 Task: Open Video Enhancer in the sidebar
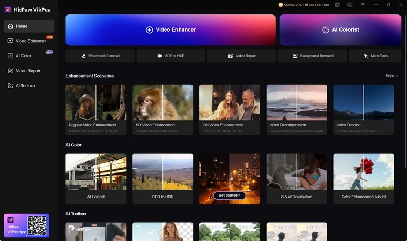tap(29, 41)
